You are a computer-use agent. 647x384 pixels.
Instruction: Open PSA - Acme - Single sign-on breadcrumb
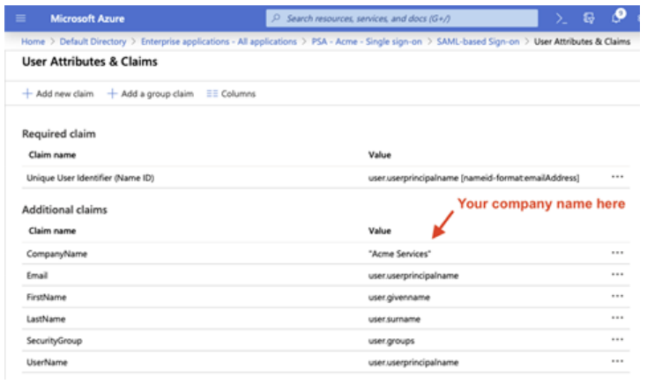367,41
